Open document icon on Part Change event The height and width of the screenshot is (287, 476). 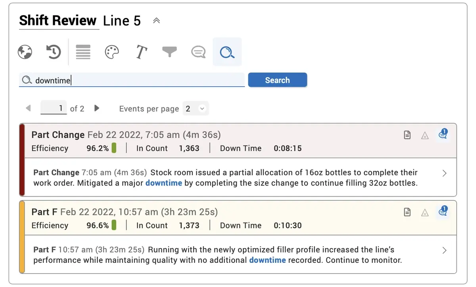407,135
